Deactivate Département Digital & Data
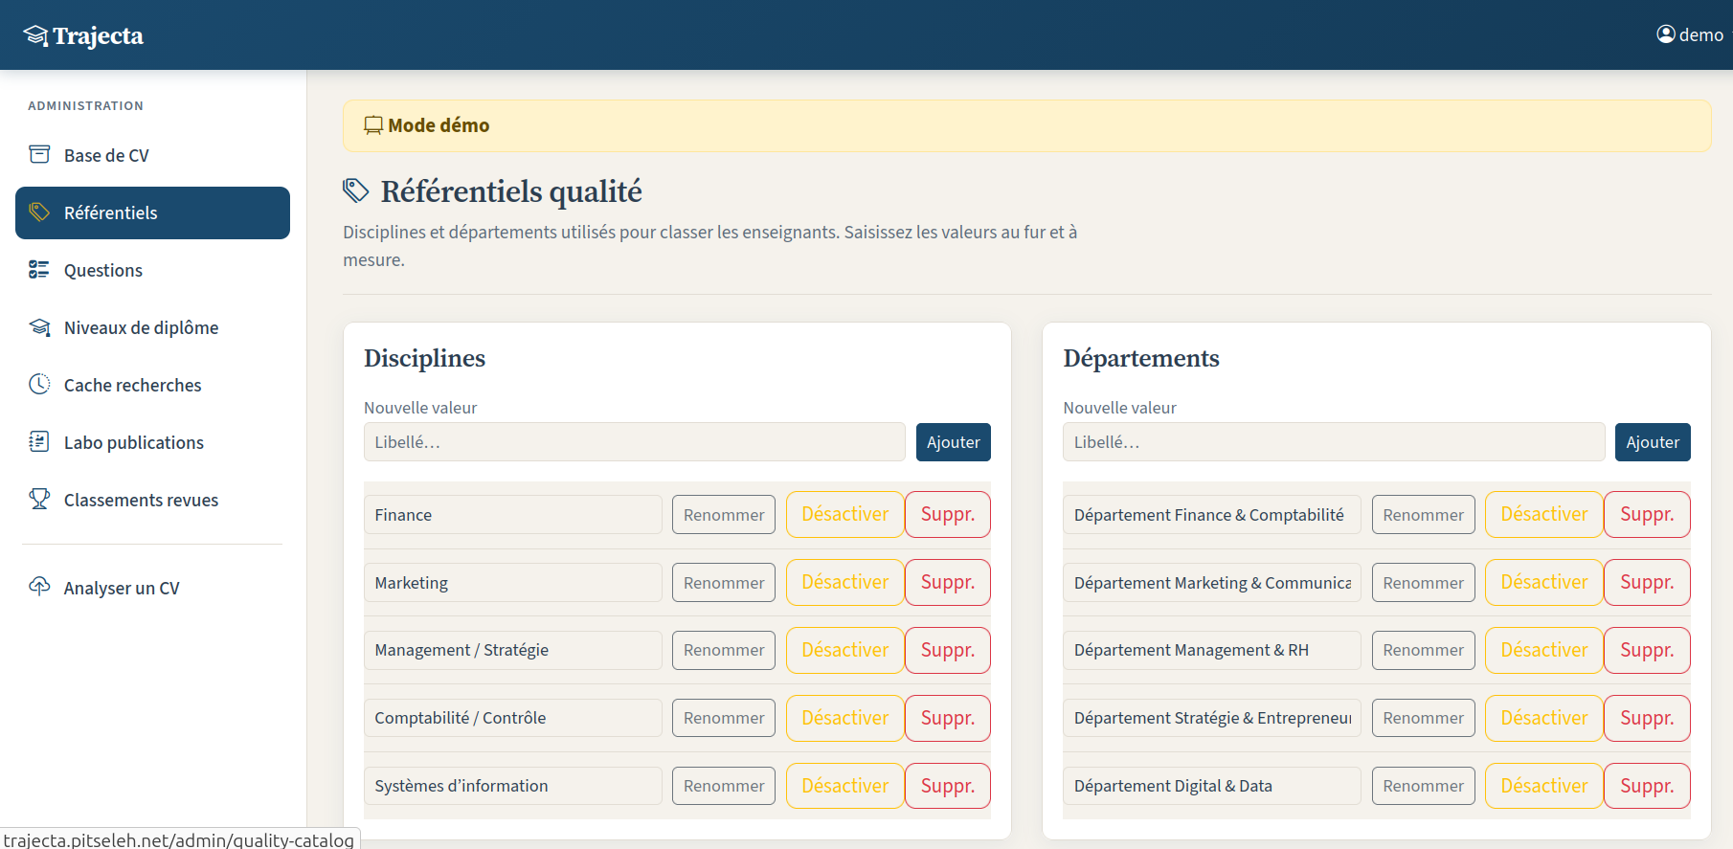 1544,786
